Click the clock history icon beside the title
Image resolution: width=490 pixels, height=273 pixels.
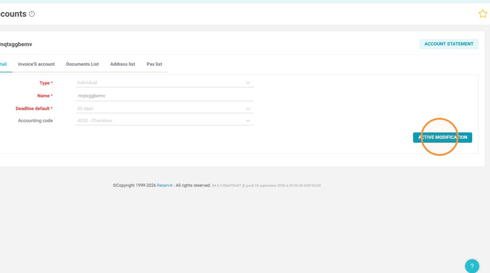coord(32,14)
